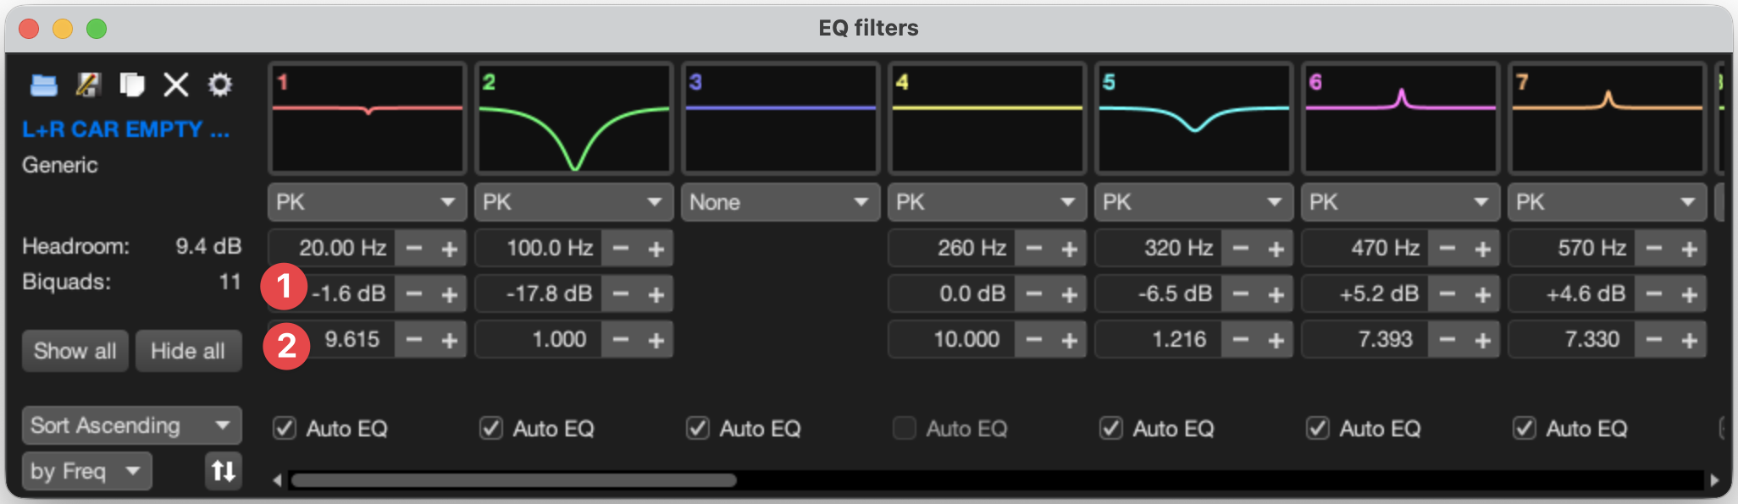
Task: Open filter 3 type dropdown set to None
Action: pos(781,202)
